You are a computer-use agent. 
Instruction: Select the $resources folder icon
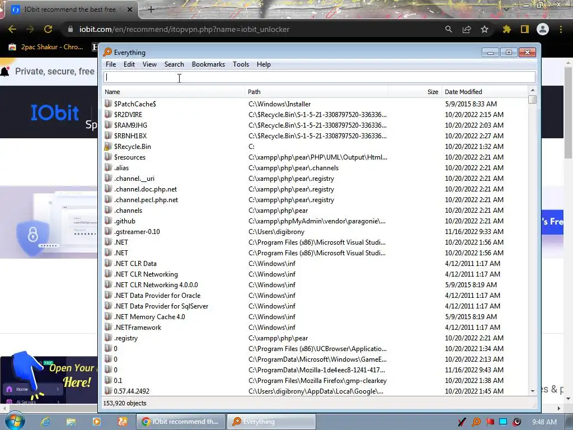coord(108,157)
